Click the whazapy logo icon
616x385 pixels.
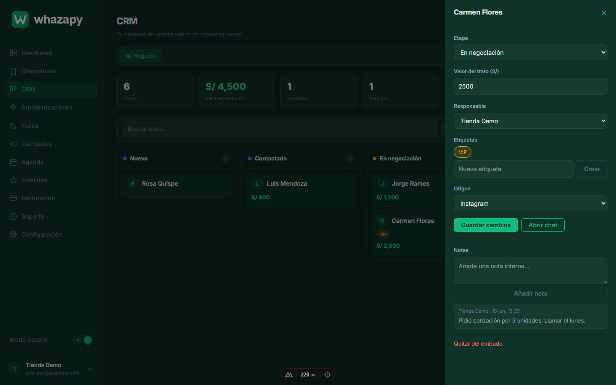coord(20,20)
